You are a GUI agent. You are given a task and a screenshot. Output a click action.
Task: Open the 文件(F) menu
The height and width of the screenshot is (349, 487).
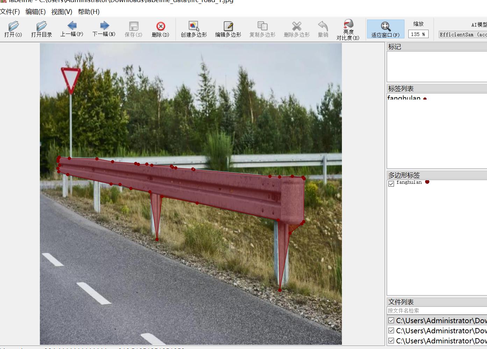click(x=10, y=12)
